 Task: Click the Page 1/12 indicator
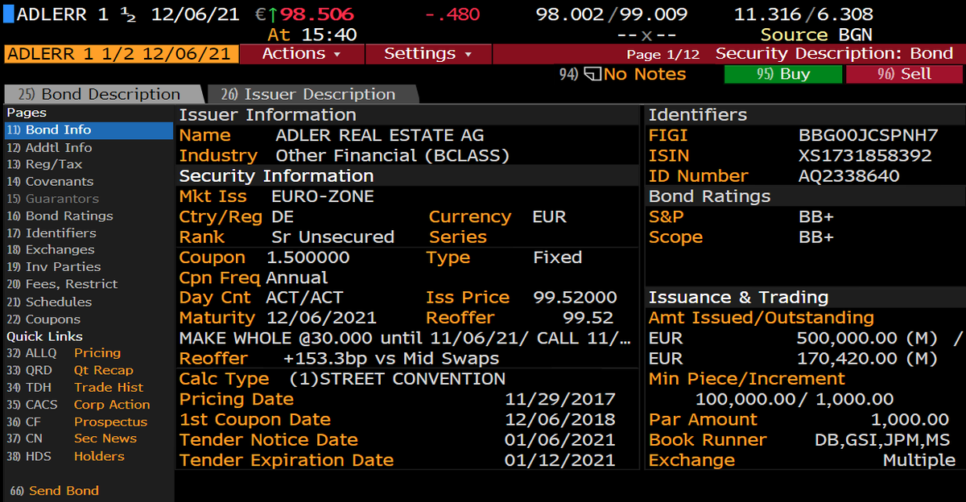(663, 55)
